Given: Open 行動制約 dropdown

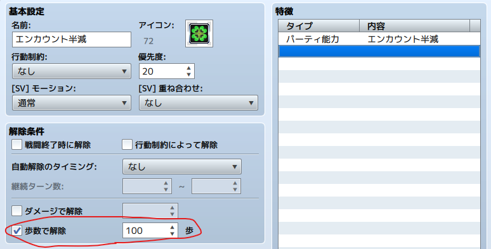Looking at the screenshot, I should [72, 71].
